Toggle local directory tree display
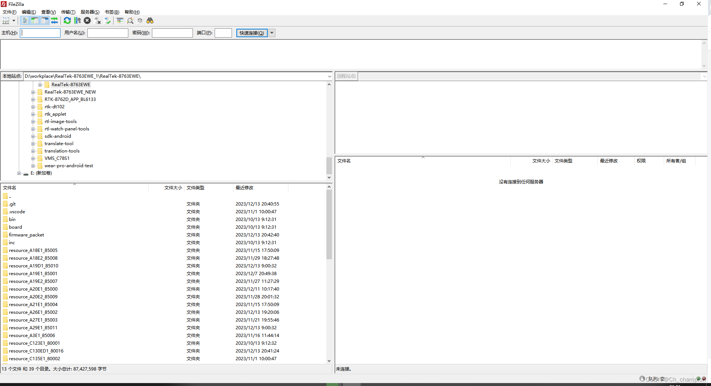711x386 pixels. click(x=35, y=21)
